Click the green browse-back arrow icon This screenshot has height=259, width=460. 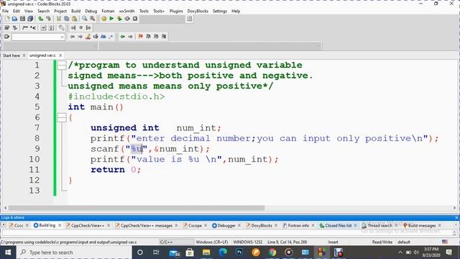[122, 37]
